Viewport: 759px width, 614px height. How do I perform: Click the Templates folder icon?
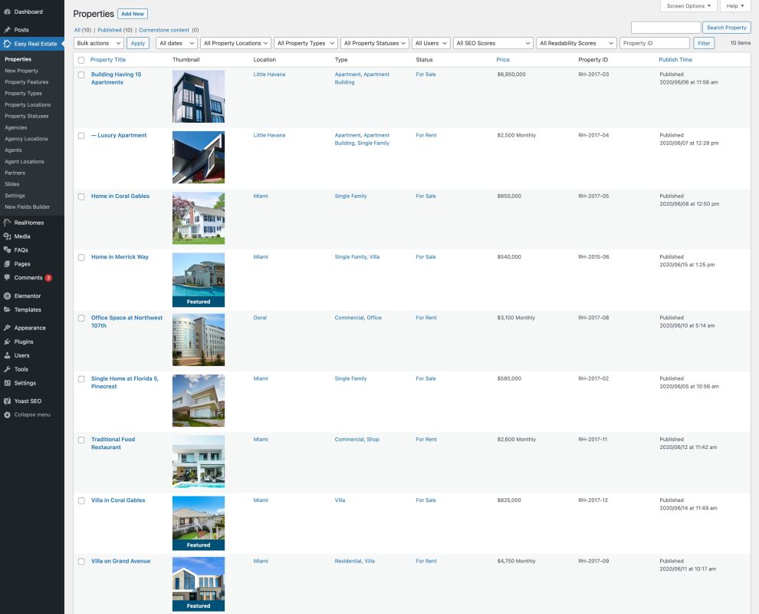(7, 309)
